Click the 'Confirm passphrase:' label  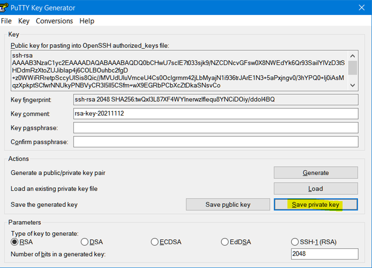coord(39,142)
